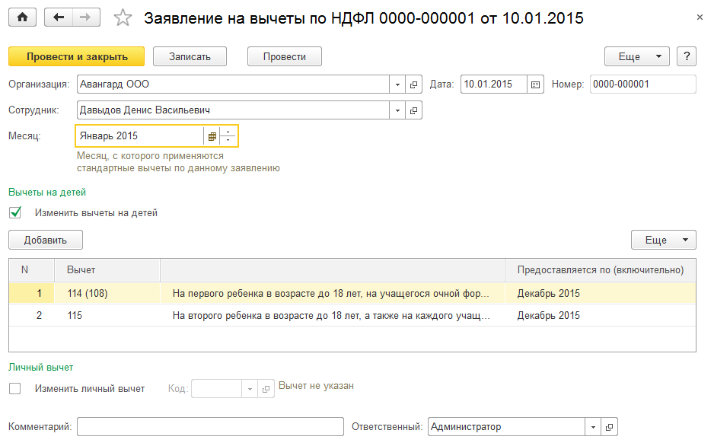Image resolution: width=714 pixels, height=446 pixels.
Task: Go to the home page icon
Action: (x=22, y=18)
